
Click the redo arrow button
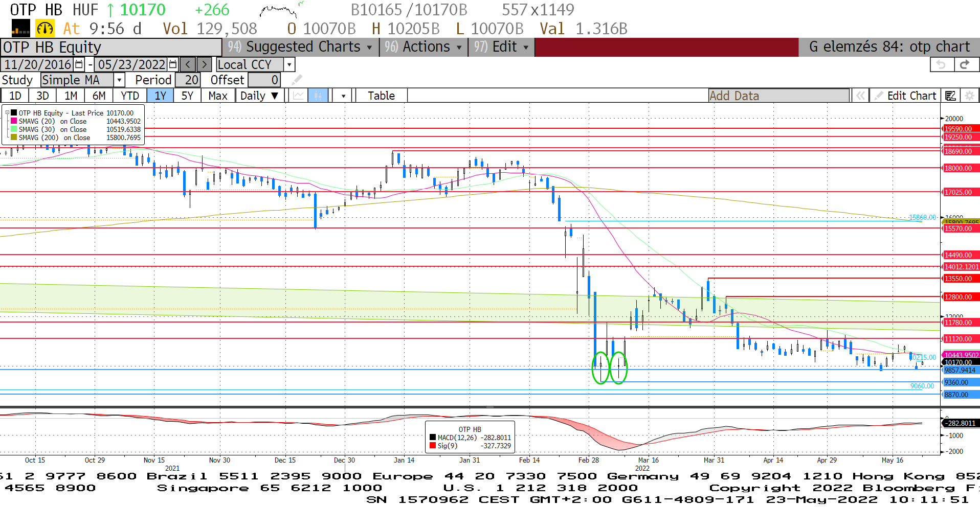tap(965, 64)
